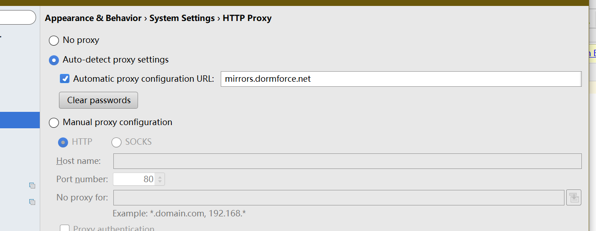Click the Clear passwords button
This screenshot has width=596, height=231.
tap(98, 100)
